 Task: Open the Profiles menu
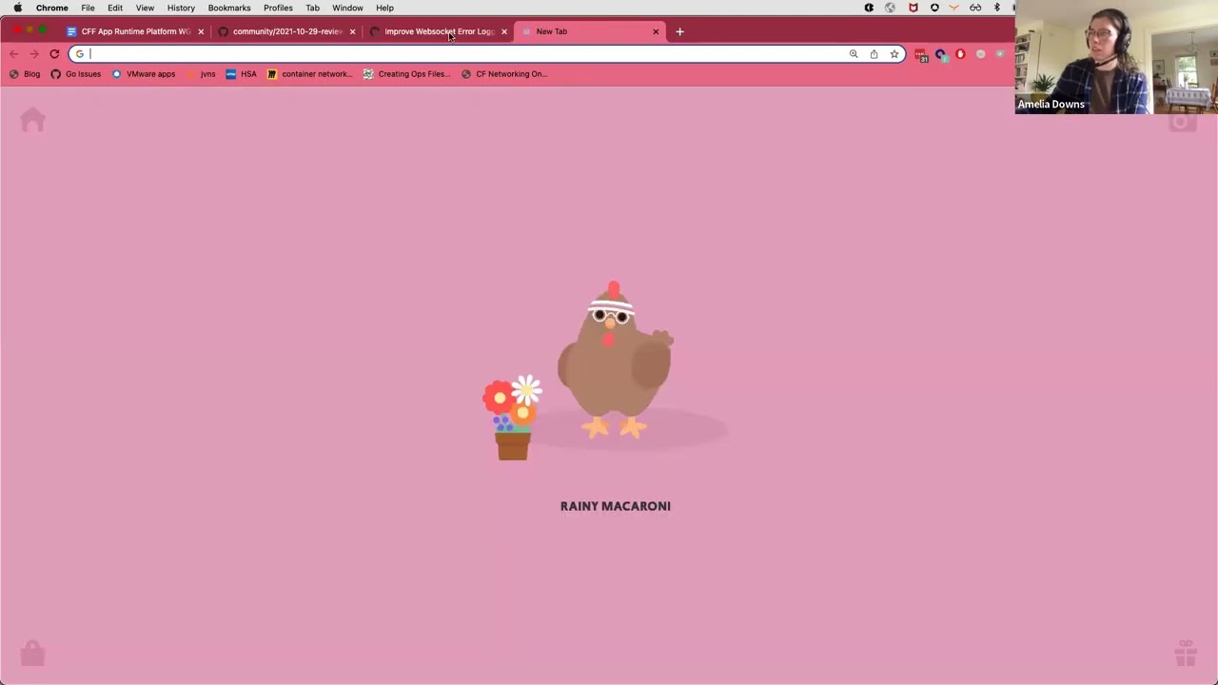[278, 8]
